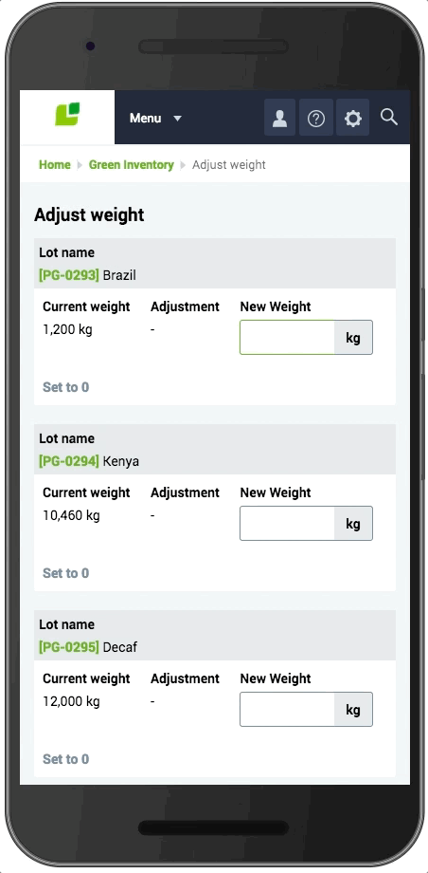Image resolution: width=428 pixels, height=873 pixels.
Task: Open the user profile icon
Action: (279, 118)
